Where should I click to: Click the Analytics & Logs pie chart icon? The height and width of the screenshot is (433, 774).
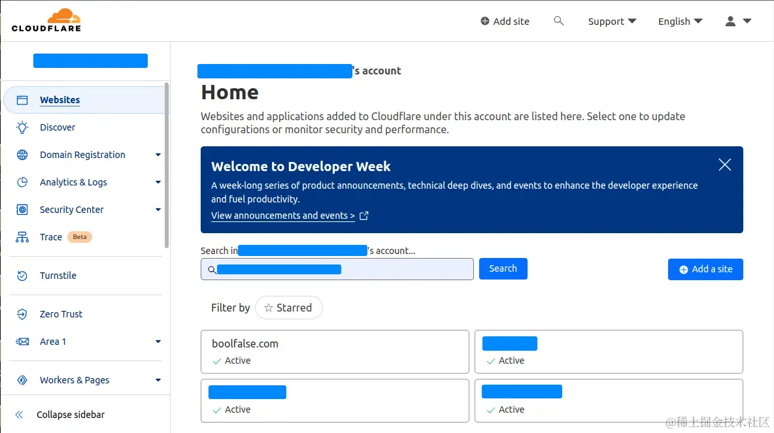point(22,182)
